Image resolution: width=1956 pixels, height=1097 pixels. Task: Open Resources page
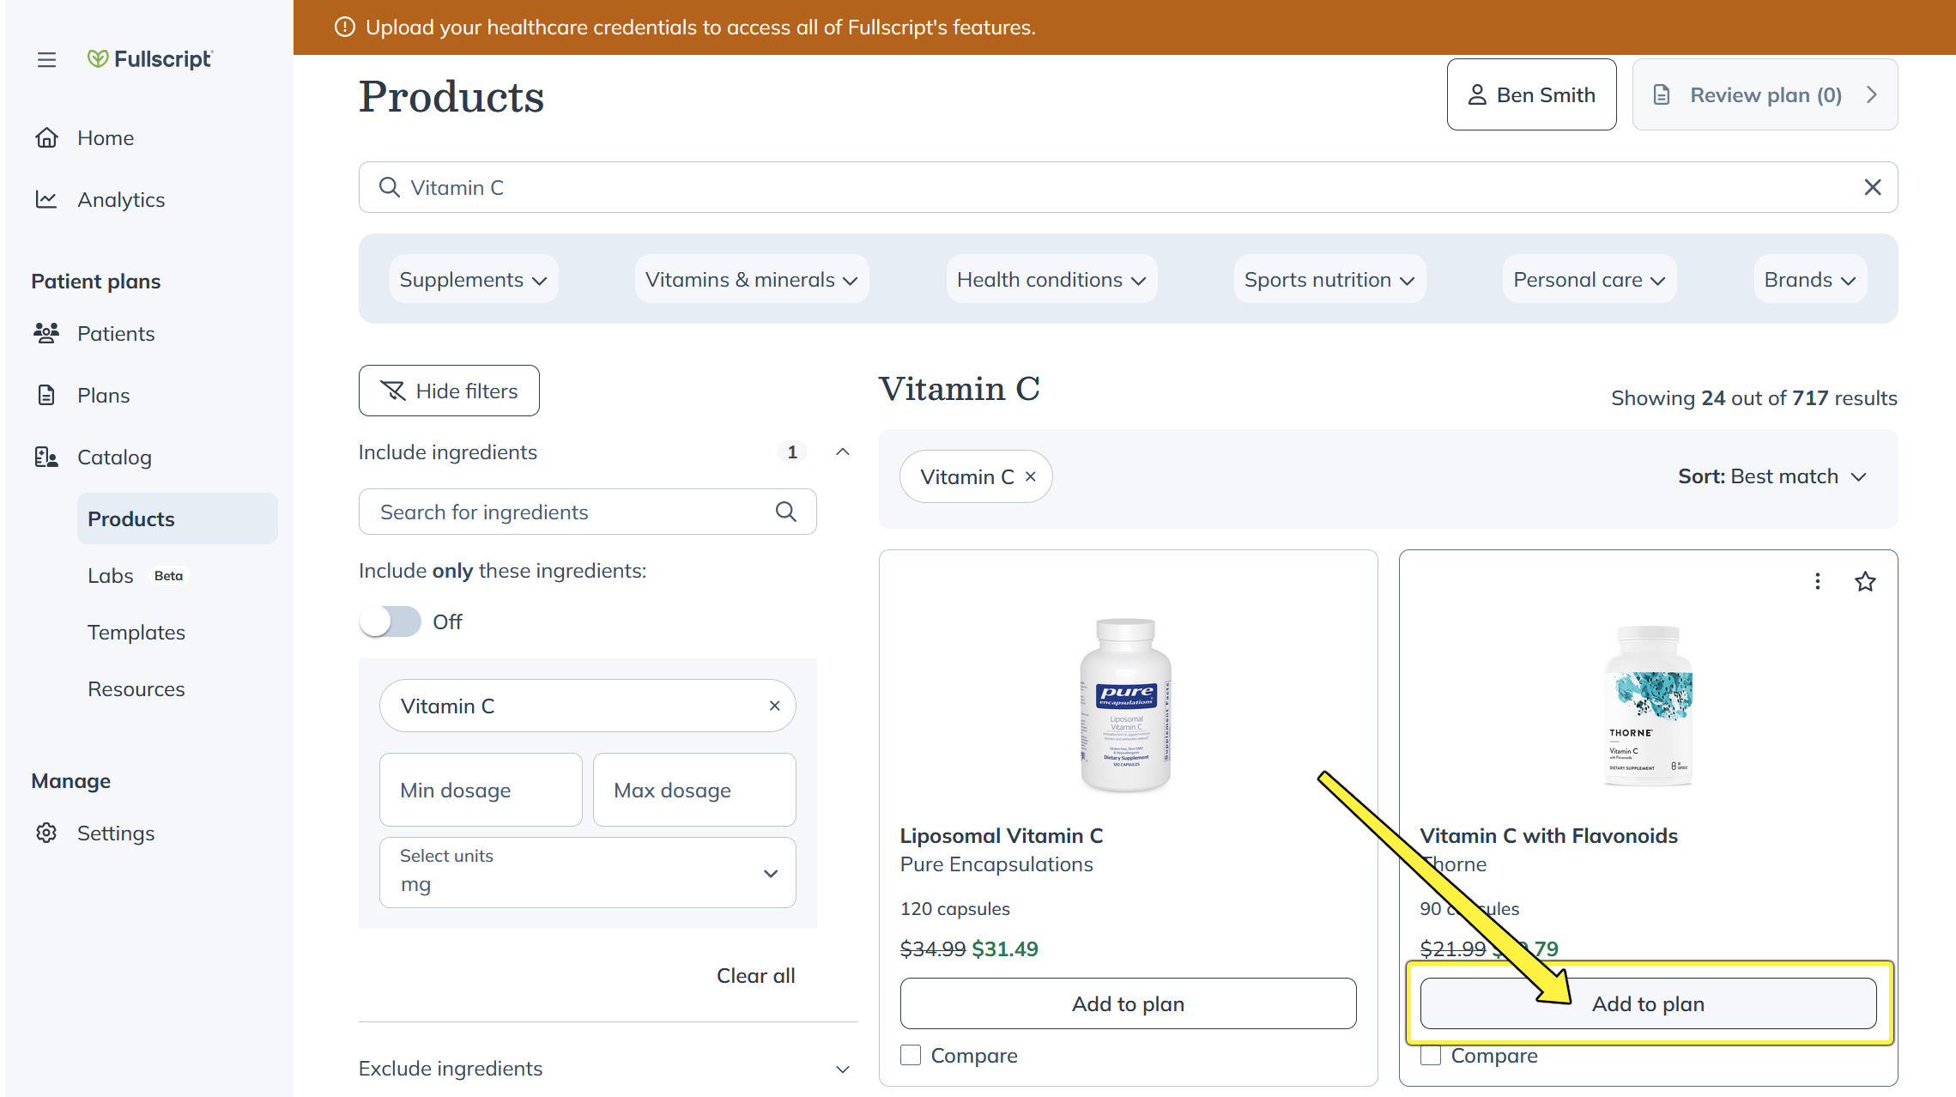pos(136,689)
